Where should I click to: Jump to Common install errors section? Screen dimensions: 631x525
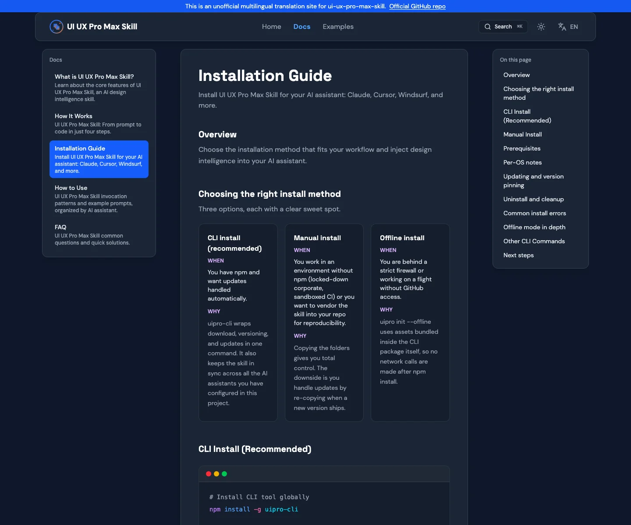point(535,213)
